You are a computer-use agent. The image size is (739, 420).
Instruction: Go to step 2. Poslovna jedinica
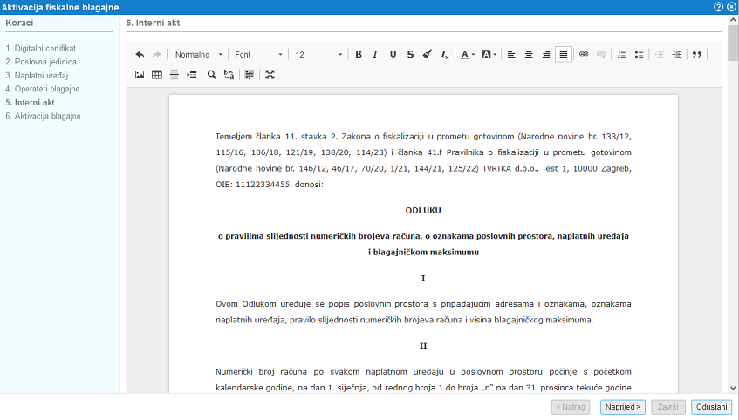(41, 62)
